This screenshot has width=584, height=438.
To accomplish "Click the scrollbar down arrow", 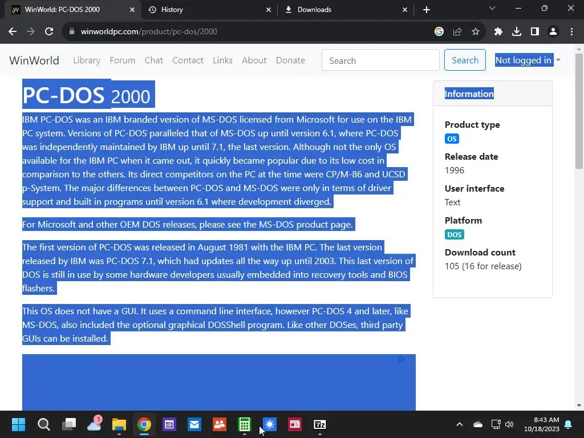I will point(579,405).
